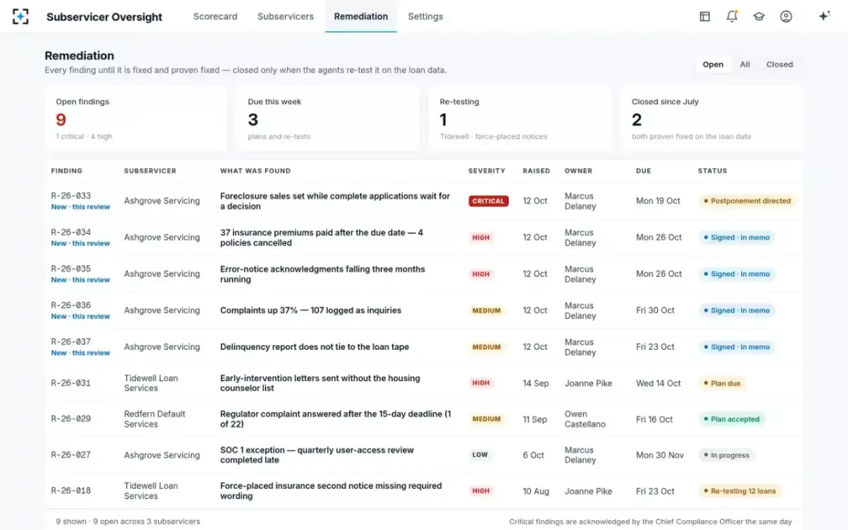Open 'Delinquency report does not tie' finding
Image resolution: width=848 pixels, height=530 pixels.
(314, 347)
